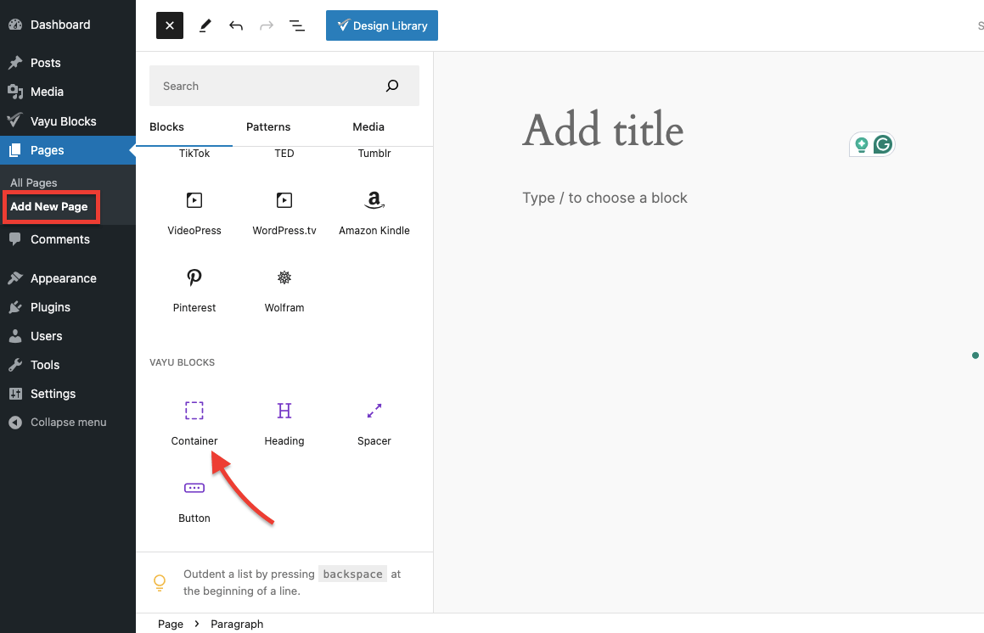The image size is (984, 633).
Task: Choose the Wolfram embed block
Action: point(284,289)
